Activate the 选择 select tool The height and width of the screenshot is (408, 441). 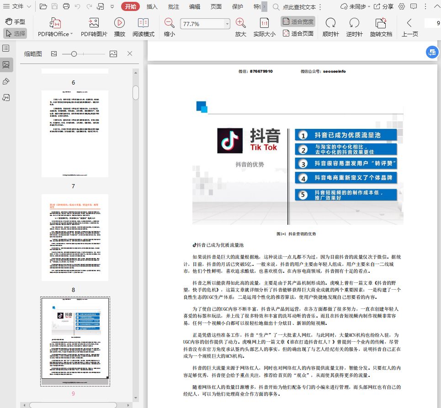coord(16,33)
